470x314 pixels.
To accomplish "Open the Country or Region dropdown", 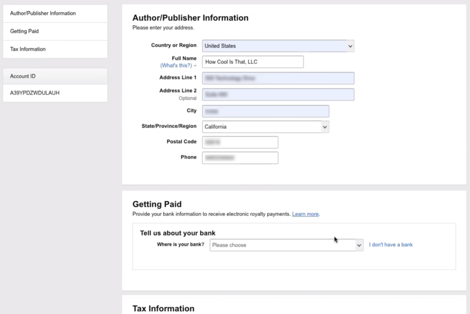I will 278,46.
